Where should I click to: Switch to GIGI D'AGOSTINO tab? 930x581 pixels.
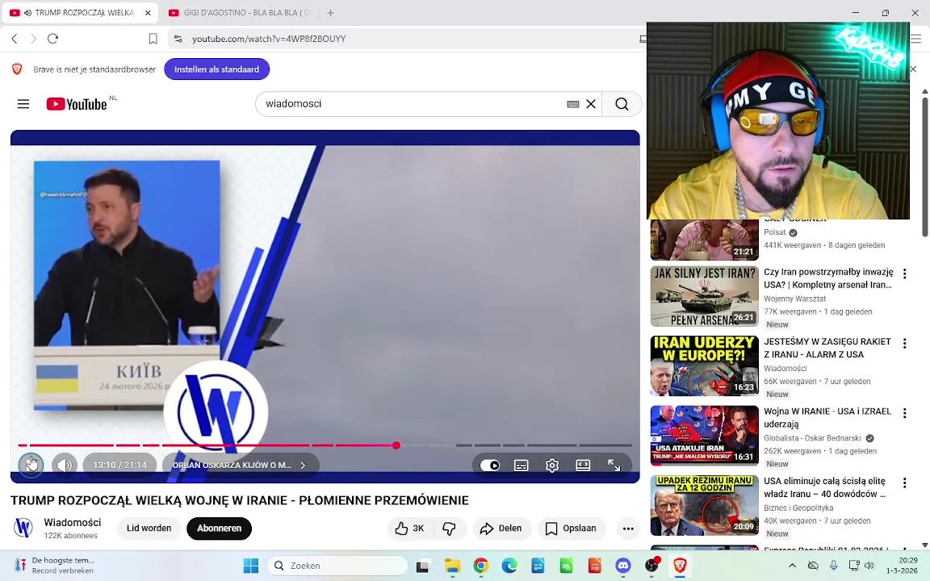tap(241, 12)
